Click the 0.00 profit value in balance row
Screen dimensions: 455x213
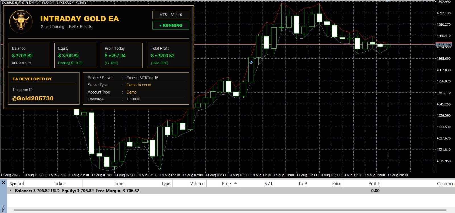coord(375,191)
